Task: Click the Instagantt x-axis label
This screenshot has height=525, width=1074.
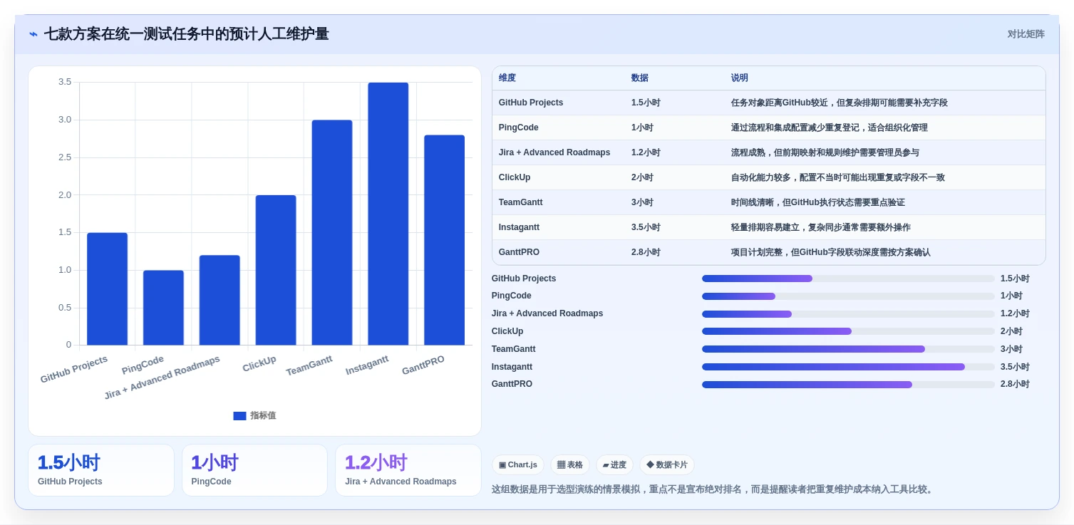Action: pos(367,365)
